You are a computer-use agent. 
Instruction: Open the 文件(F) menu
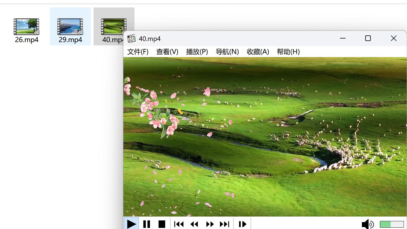tap(138, 52)
